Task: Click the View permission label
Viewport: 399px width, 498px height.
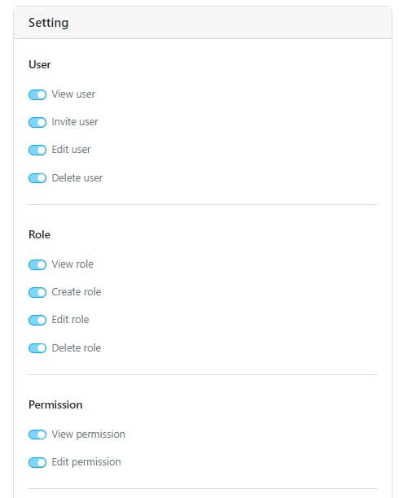Action: tap(89, 435)
